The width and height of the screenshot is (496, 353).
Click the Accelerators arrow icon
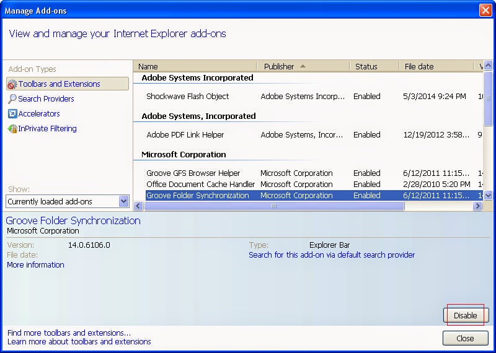coord(12,114)
